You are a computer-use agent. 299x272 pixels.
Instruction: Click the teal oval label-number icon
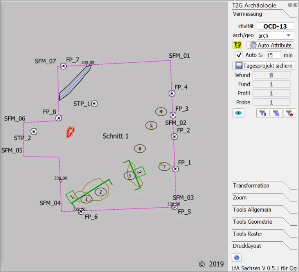coord(238,113)
